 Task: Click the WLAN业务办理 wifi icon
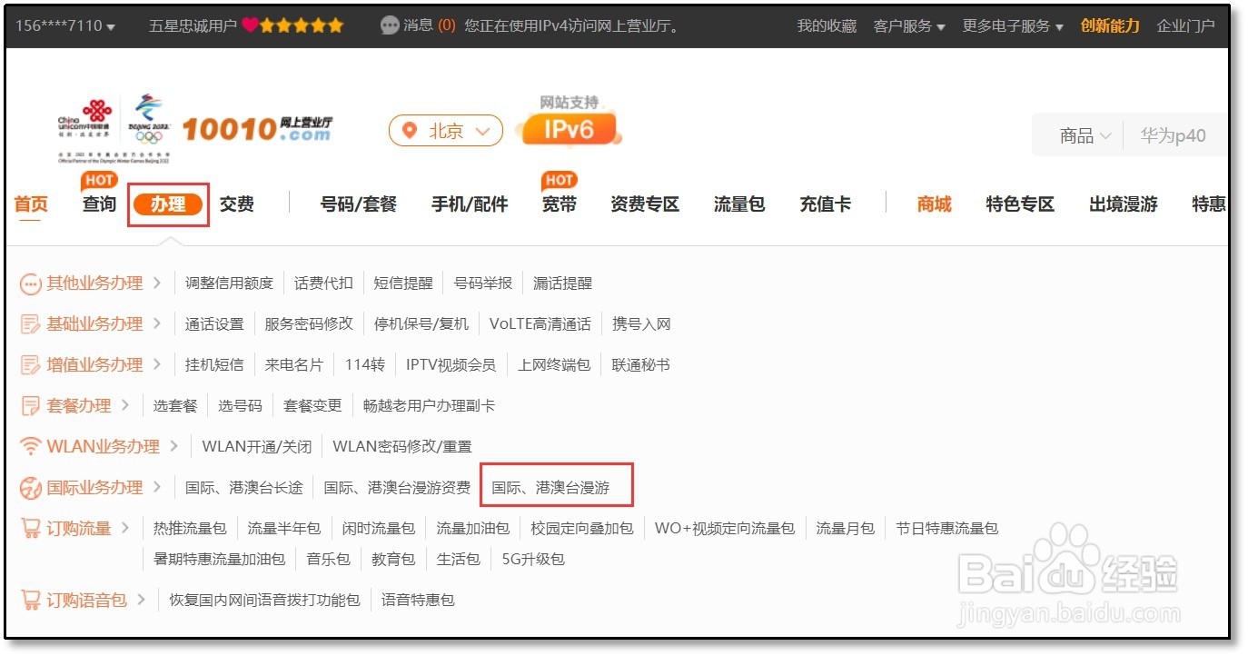pos(29,446)
